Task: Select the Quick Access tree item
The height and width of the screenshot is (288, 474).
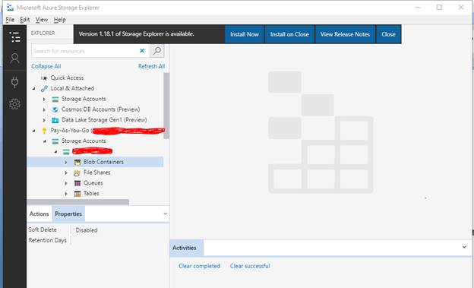Action: click(x=67, y=78)
